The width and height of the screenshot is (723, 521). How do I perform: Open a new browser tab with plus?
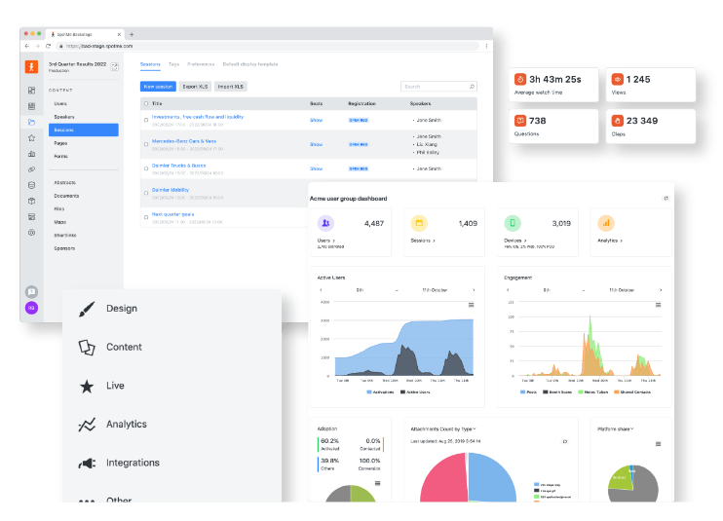pyautogui.click(x=132, y=34)
